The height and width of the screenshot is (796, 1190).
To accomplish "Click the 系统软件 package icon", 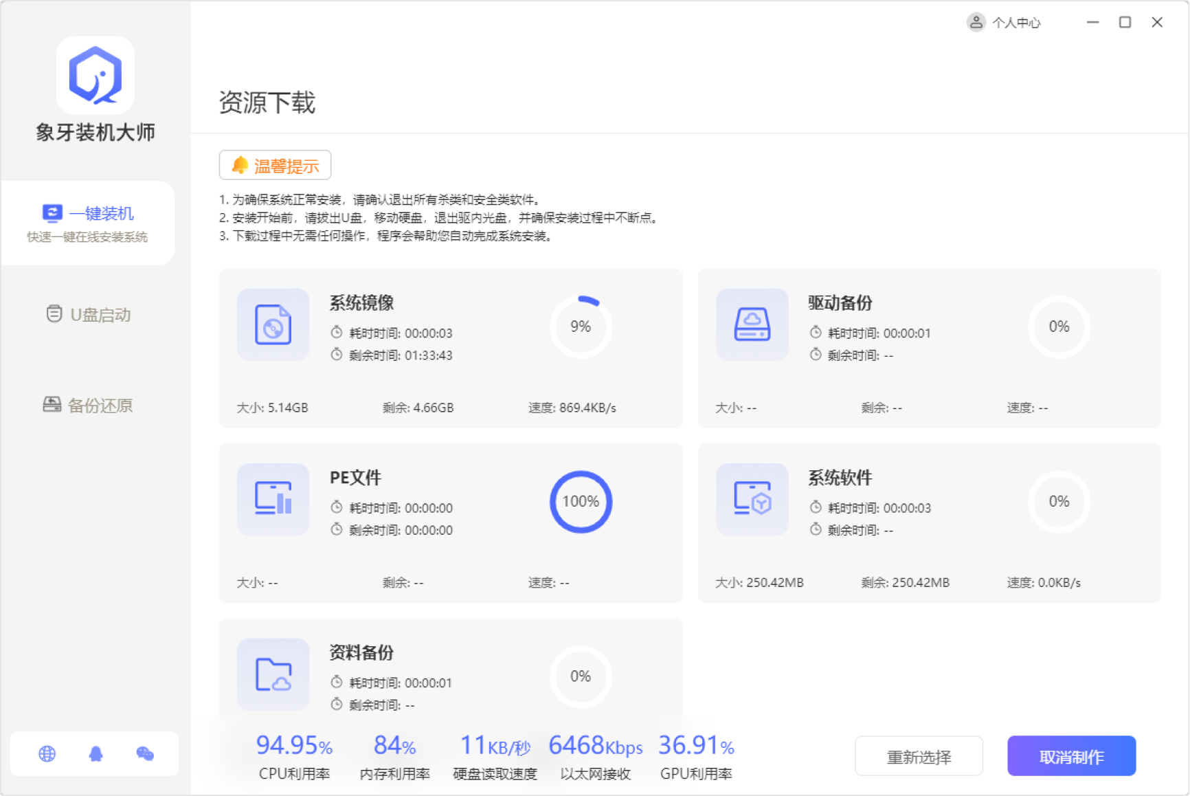I will pos(752,499).
